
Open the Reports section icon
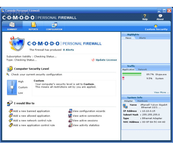pos(33,25)
